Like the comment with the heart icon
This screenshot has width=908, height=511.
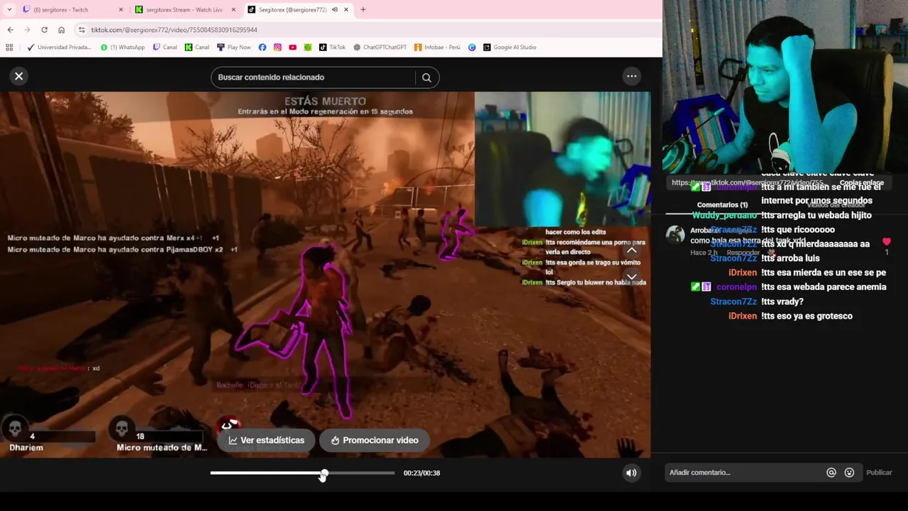[886, 242]
